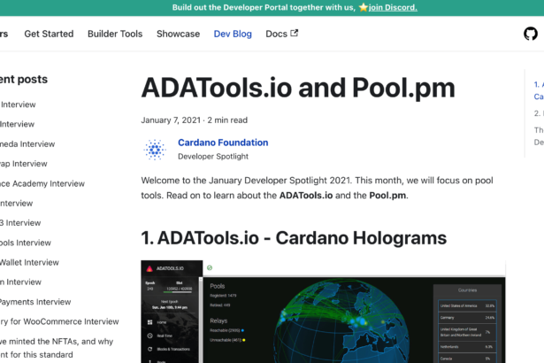Click the external link icon beside Docs
This screenshot has width=544, height=363.
point(295,34)
